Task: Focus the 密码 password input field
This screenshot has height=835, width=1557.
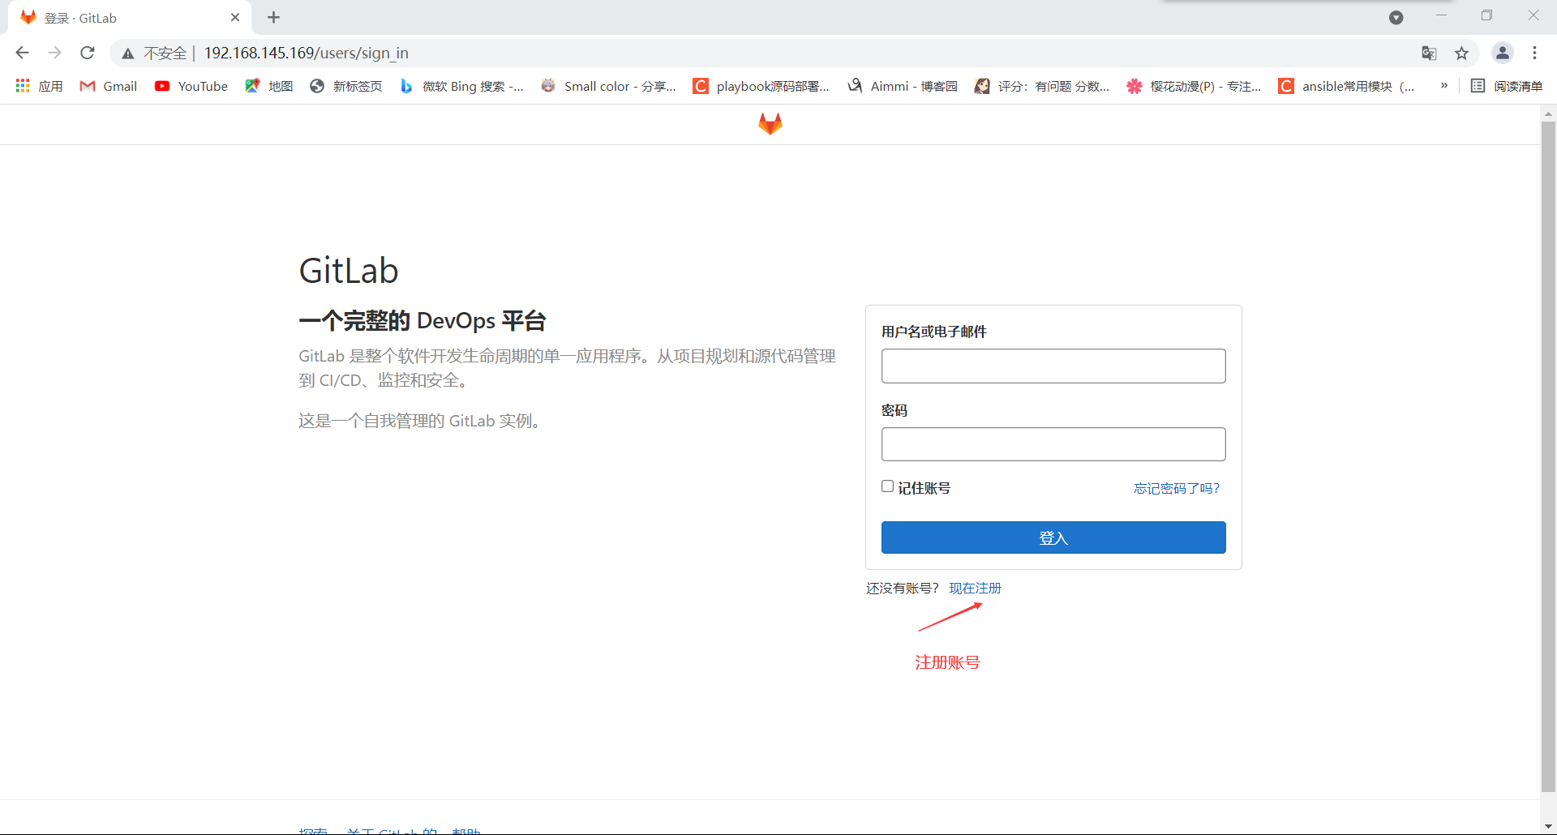Action: 1053,444
